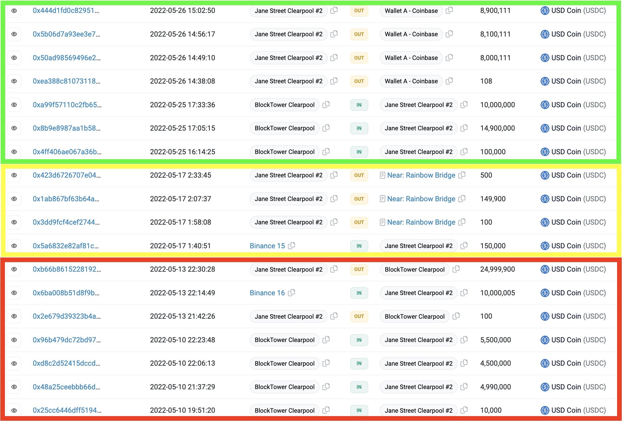Click USDC token icon in 8,900,111 row
Viewport: 622px width, 421px height.
pos(545,11)
